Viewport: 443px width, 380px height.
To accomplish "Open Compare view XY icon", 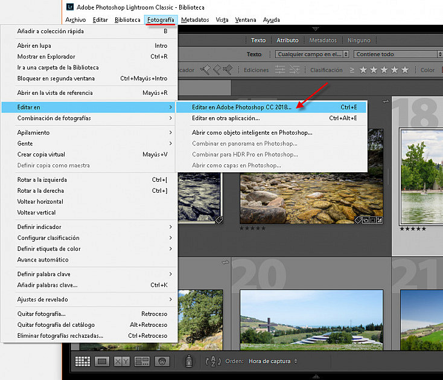I will (122, 361).
